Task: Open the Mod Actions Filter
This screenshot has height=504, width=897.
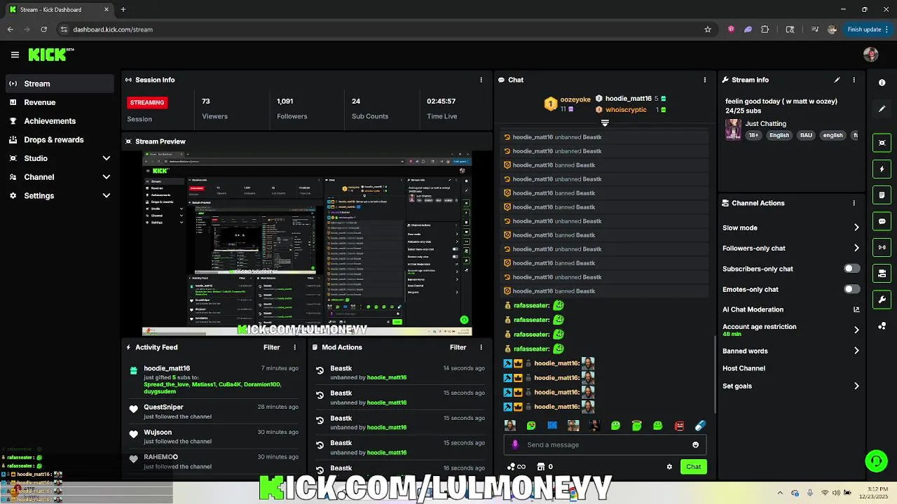Action: (x=458, y=347)
